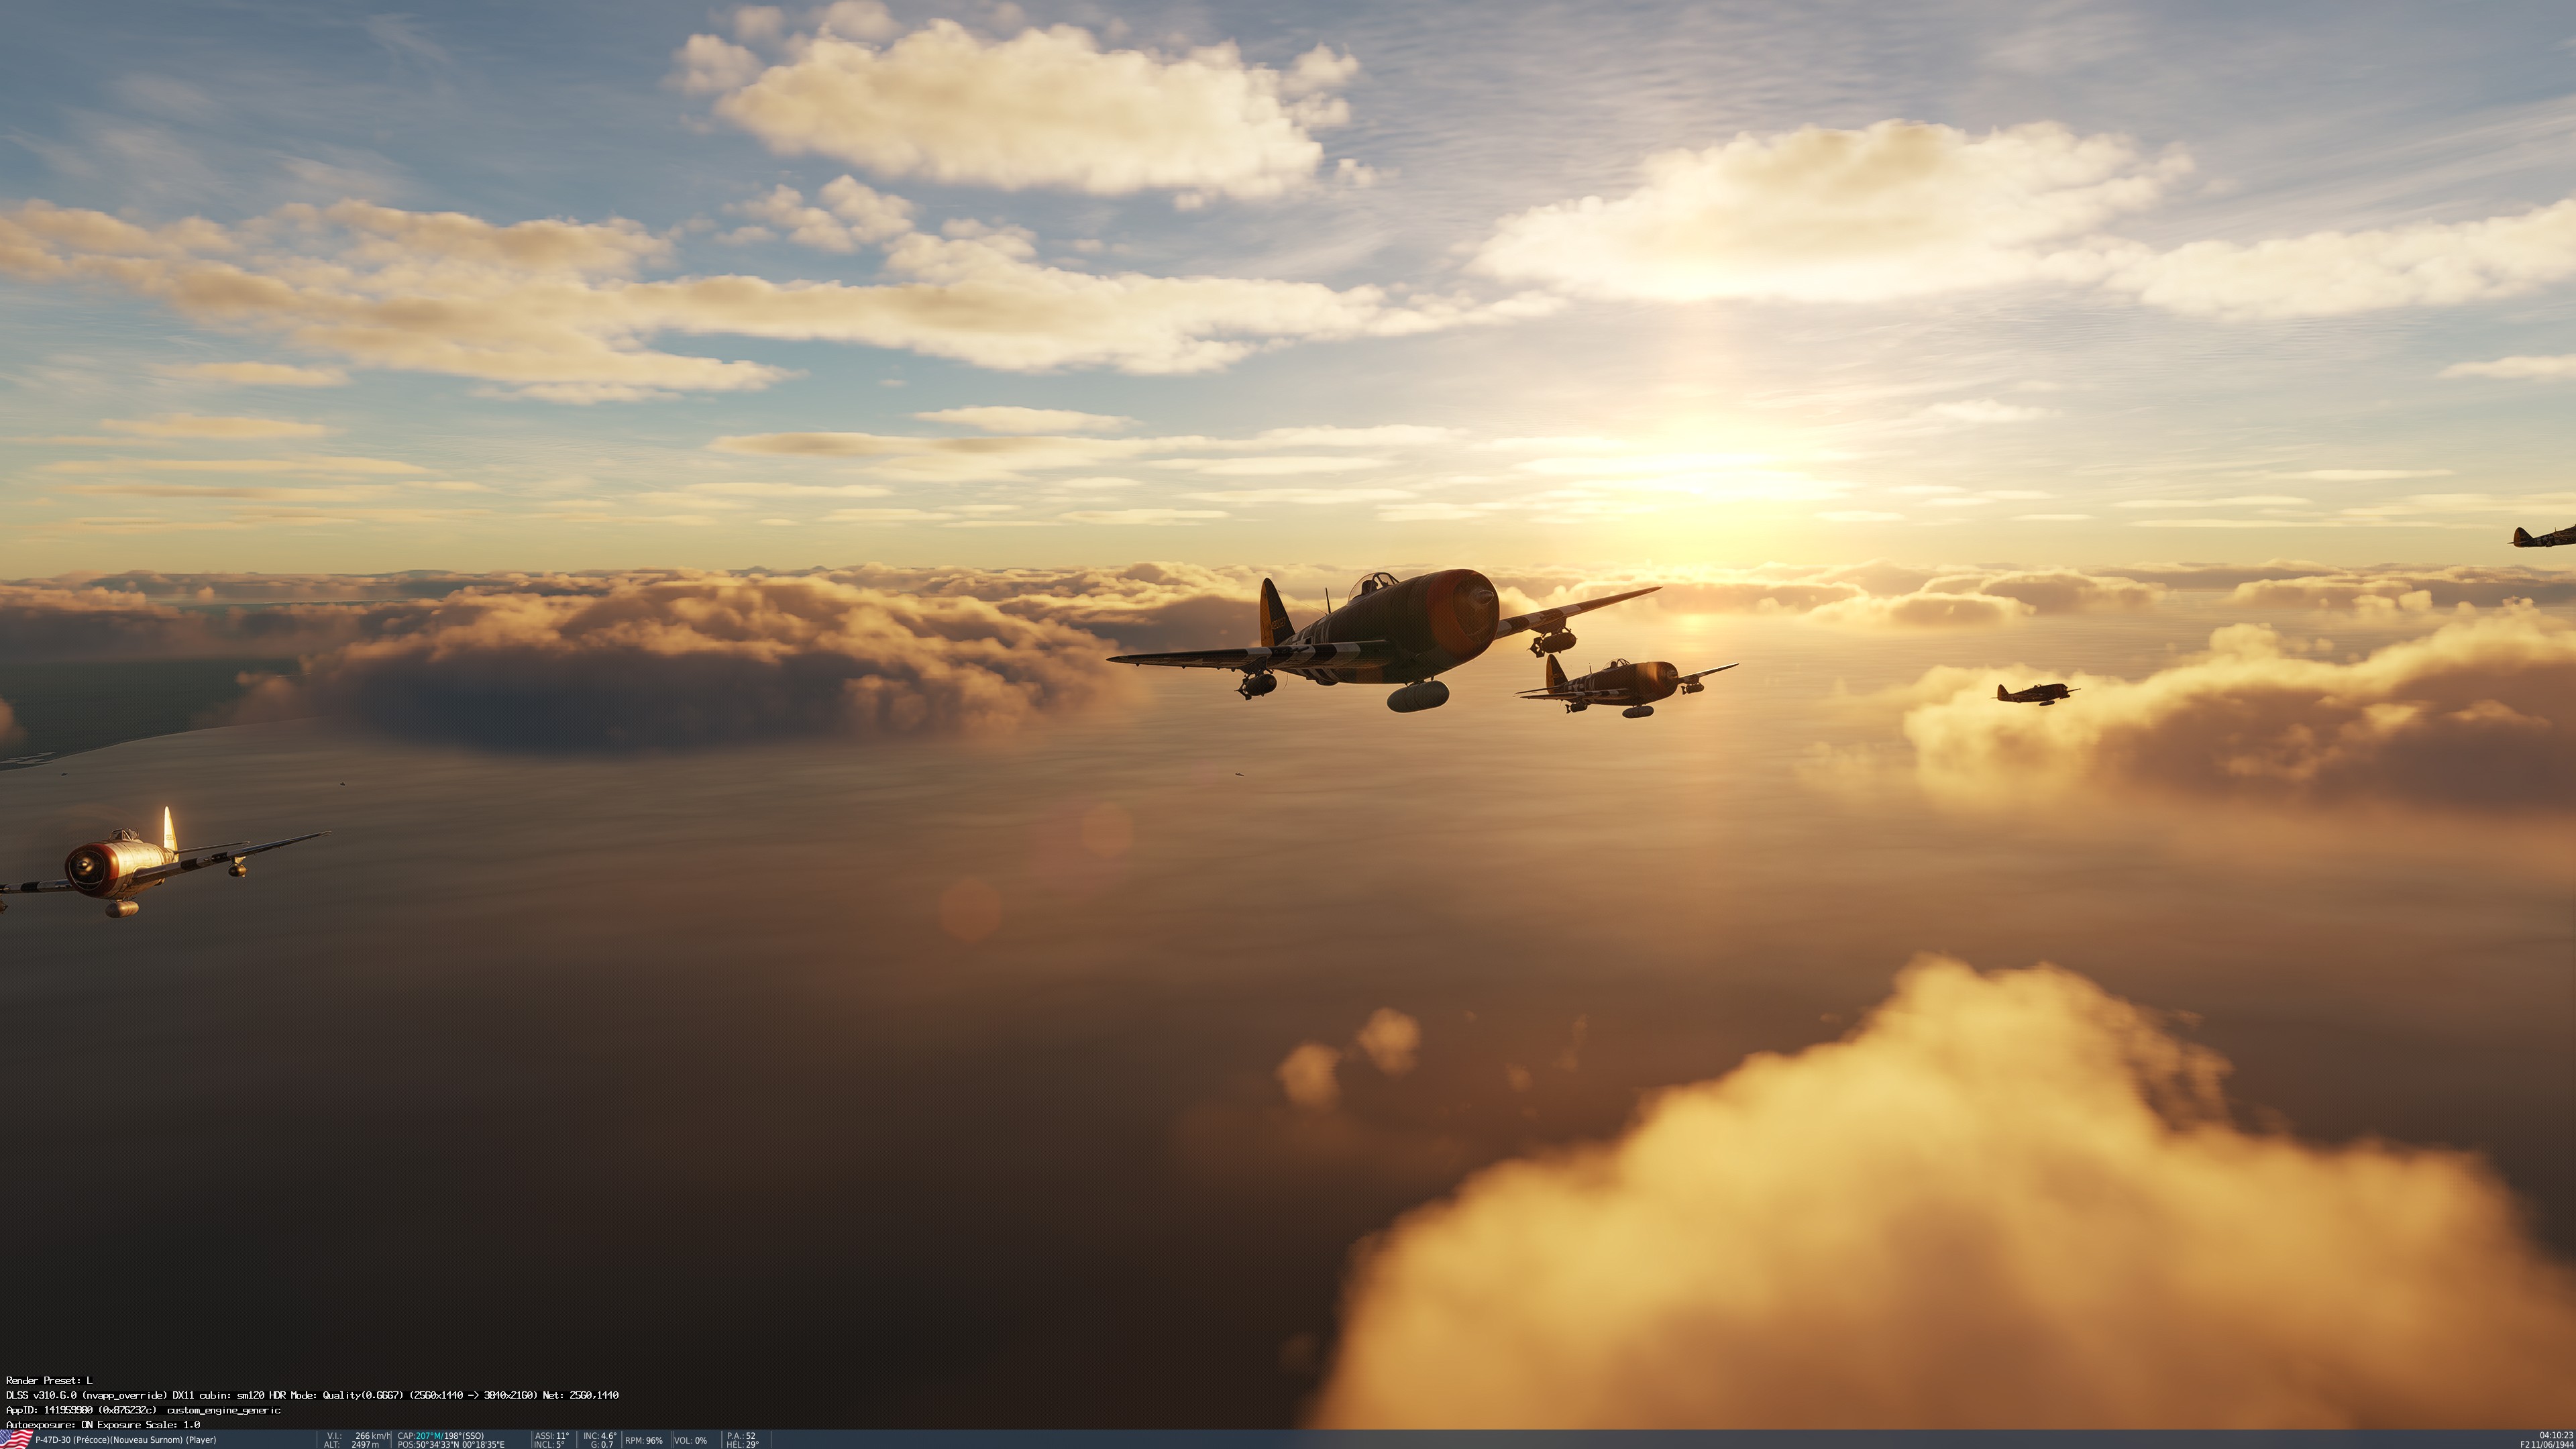Click the P.A. 52 manifold pressure readout

pyautogui.click(x=741, y=1436)
